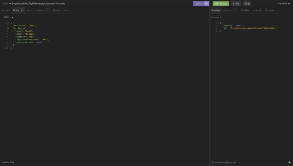293x166 pixels.
Task: Open the JSON body type dropdown
Action: tap(8, 17)
